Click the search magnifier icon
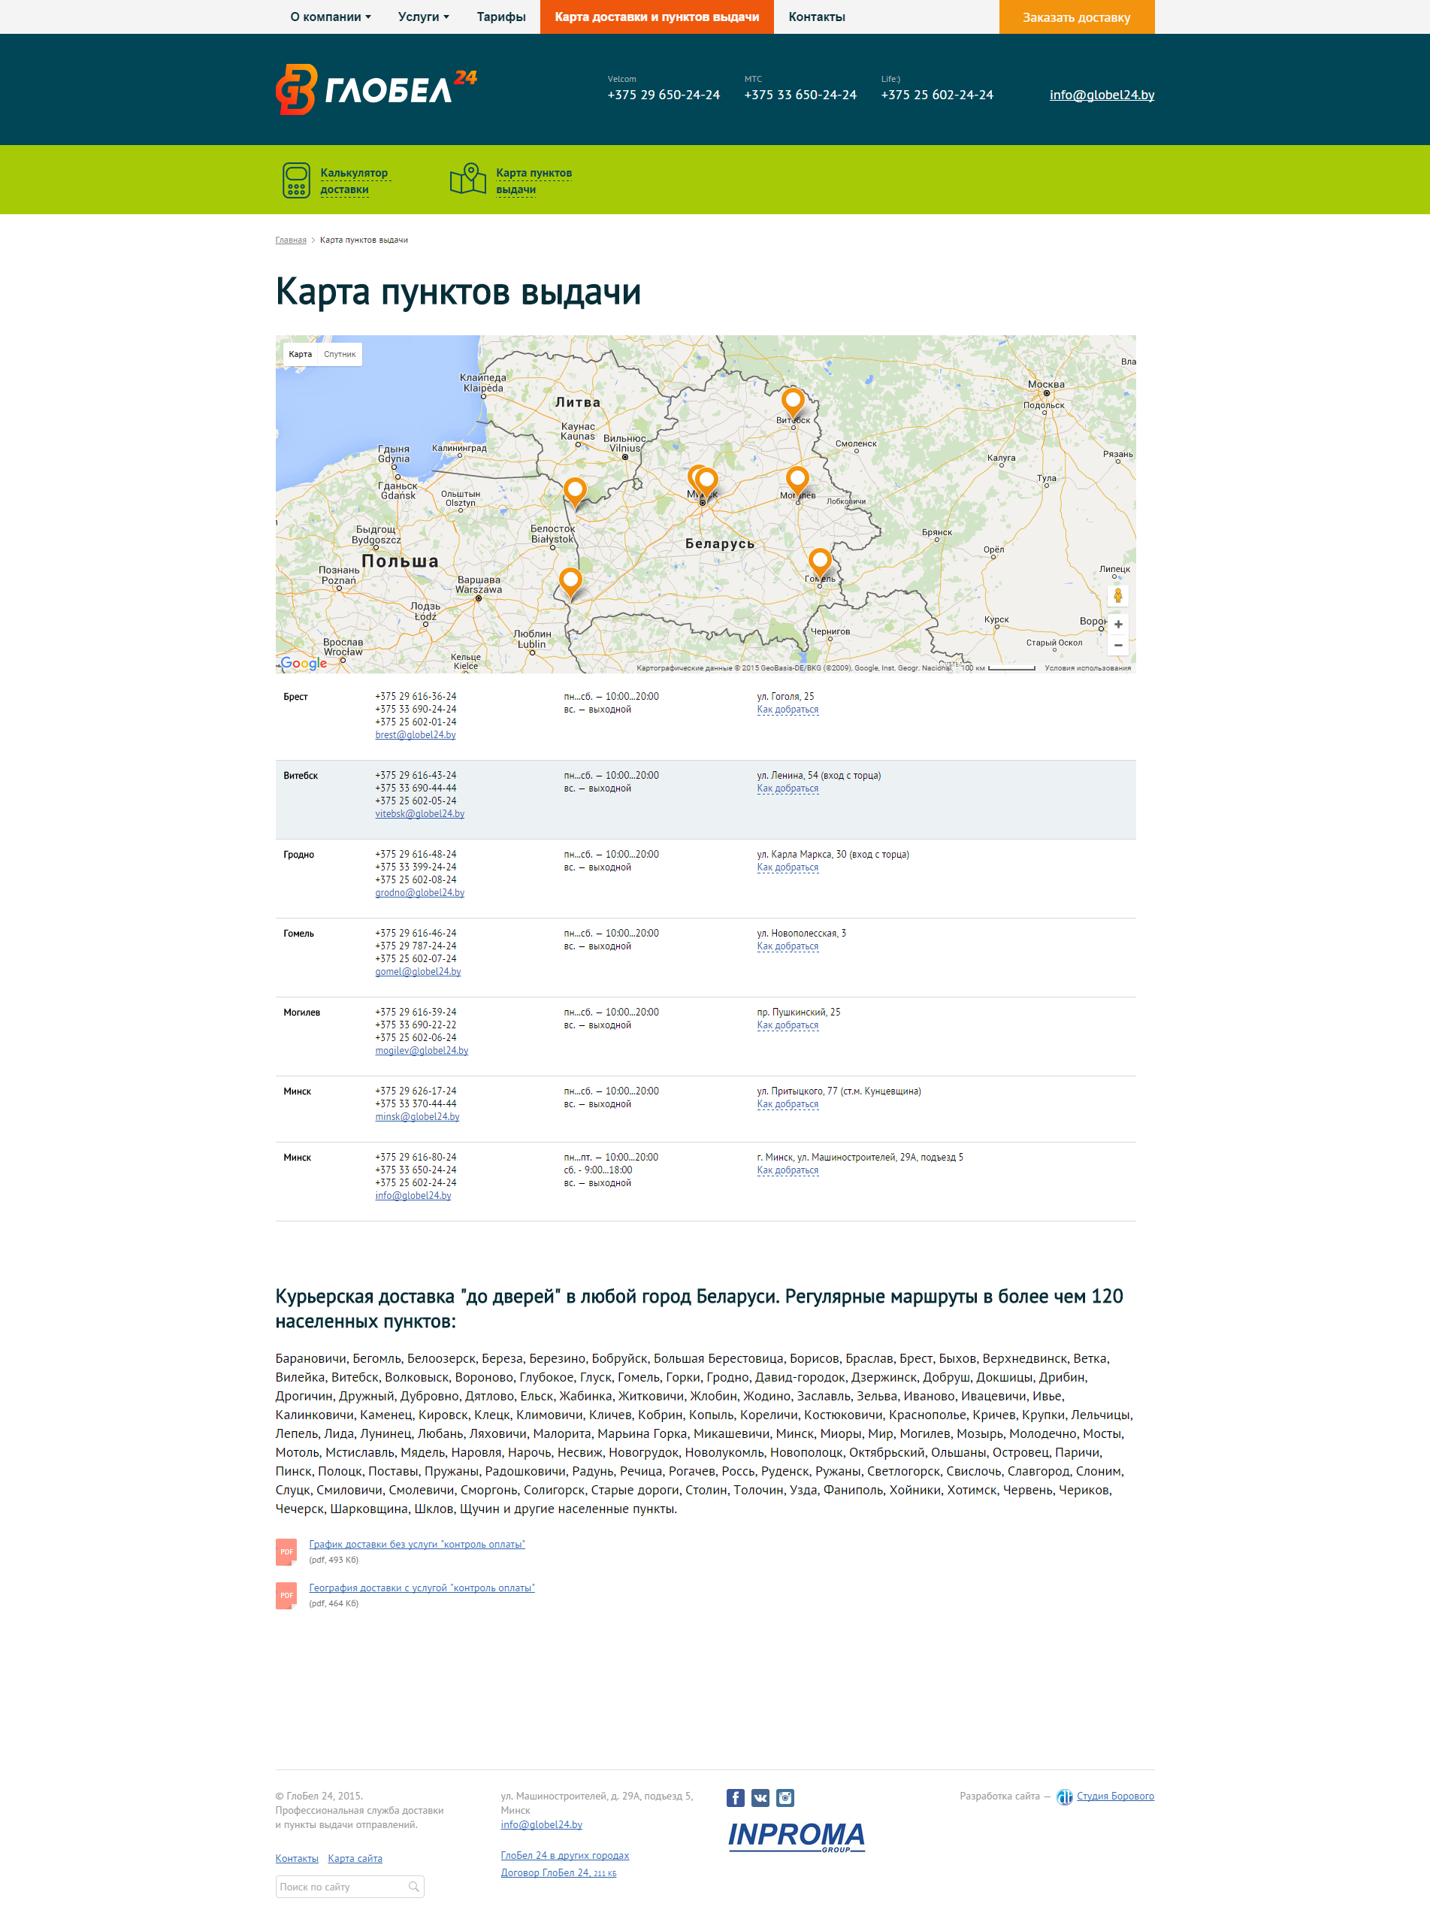1430x1913 pixels. (x=413, y=1887)
